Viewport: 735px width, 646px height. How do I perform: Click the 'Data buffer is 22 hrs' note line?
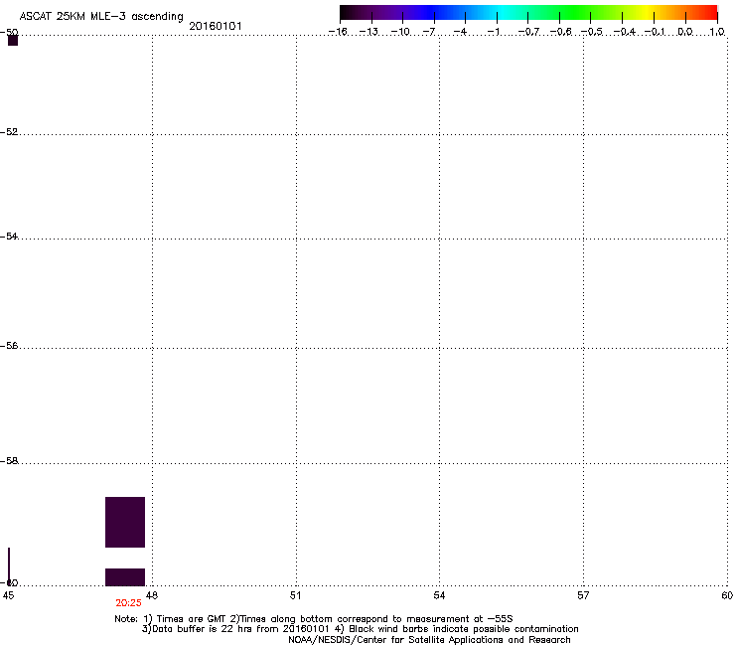[360, 629]
